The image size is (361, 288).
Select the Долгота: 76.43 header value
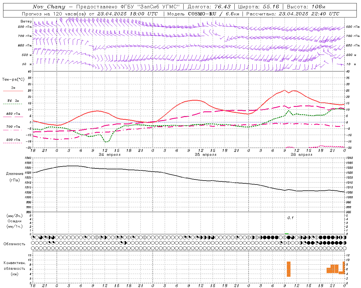click(209, 7)
